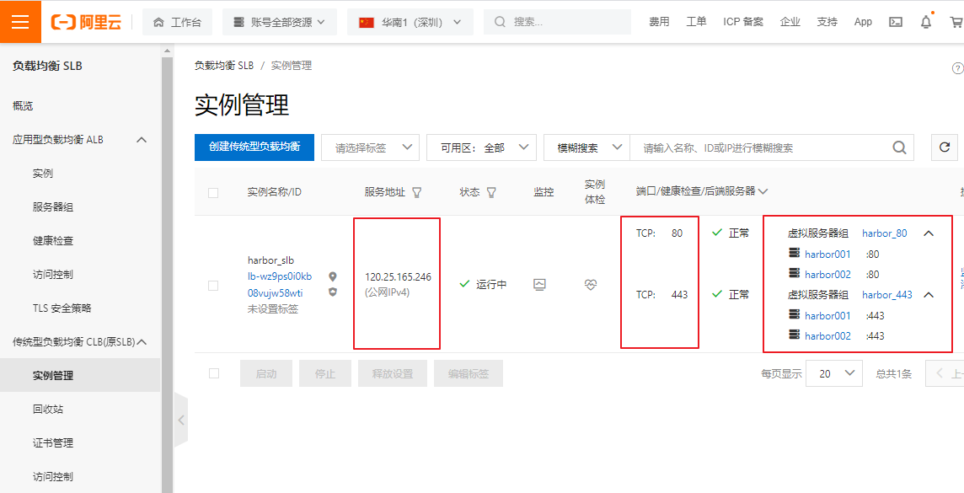Open the ICP 备案 top link
The width and height of the screenshot is (964, 493).
coord(743,22)
